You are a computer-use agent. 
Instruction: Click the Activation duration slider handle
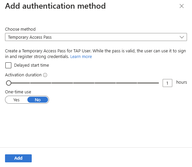(9, 83)
